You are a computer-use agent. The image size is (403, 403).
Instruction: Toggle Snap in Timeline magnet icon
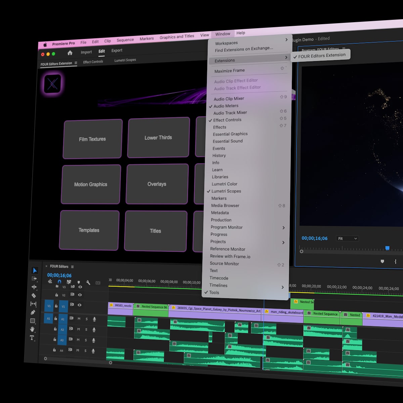(59, 282)
